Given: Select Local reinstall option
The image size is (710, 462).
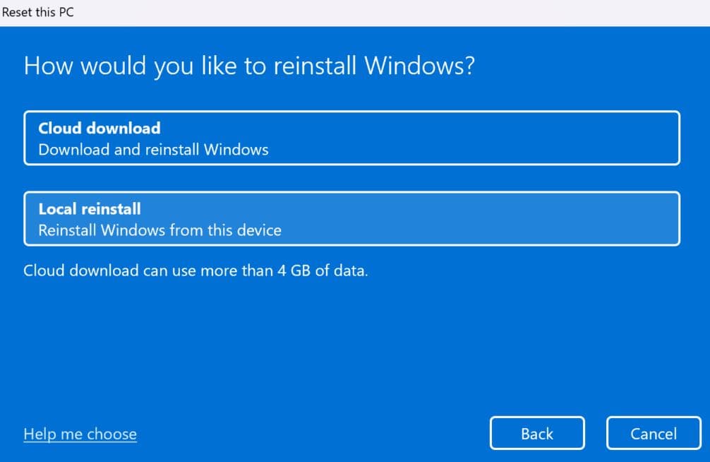Looking at the screenshot, I should 351,218.
